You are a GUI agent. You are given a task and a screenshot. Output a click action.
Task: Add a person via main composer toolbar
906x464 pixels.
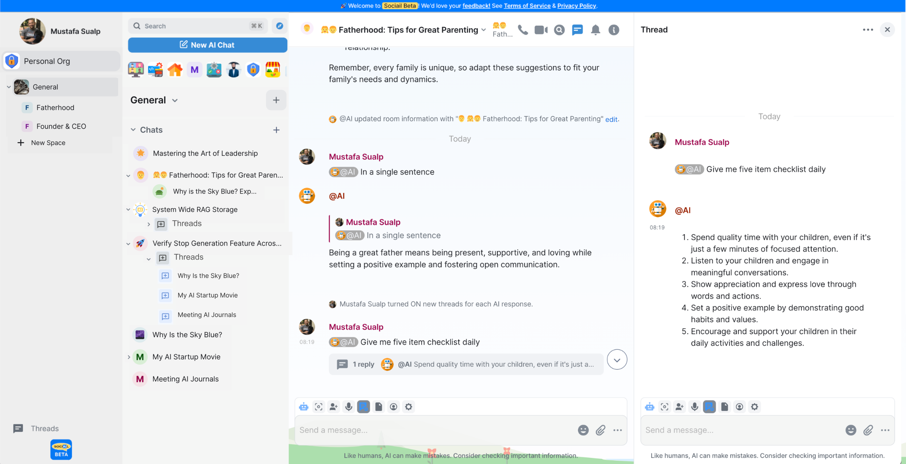tap(334, 407)
